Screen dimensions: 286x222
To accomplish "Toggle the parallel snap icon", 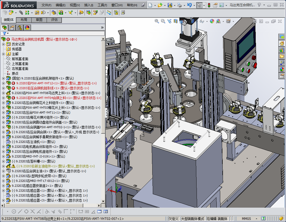I will (60, 211).
